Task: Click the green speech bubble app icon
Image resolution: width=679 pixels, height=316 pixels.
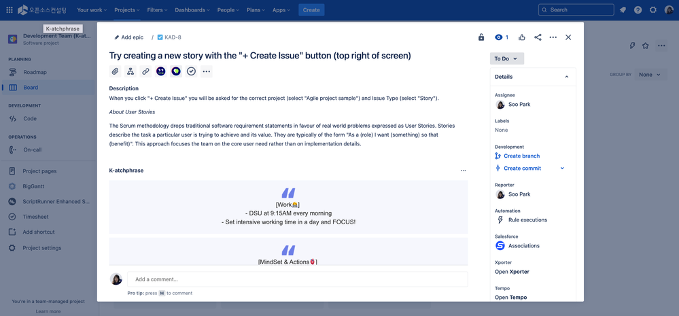Action: [176, 71]
